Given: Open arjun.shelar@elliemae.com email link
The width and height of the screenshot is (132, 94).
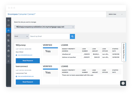Looking at the screenshot, I should click(x=25, y=55).
